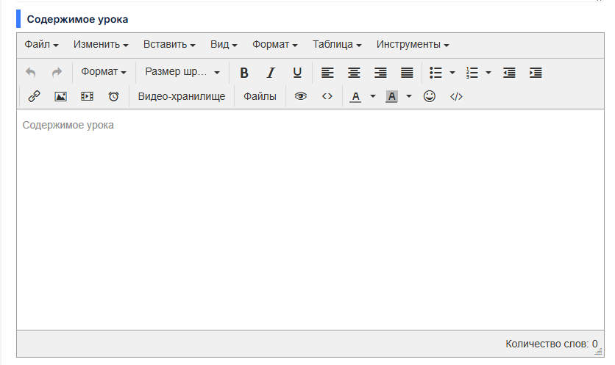Click the insert media video icon
Image resolution: width=615 pixels, height=365 pixels.
pyautogui.click(x=87, y=96)
